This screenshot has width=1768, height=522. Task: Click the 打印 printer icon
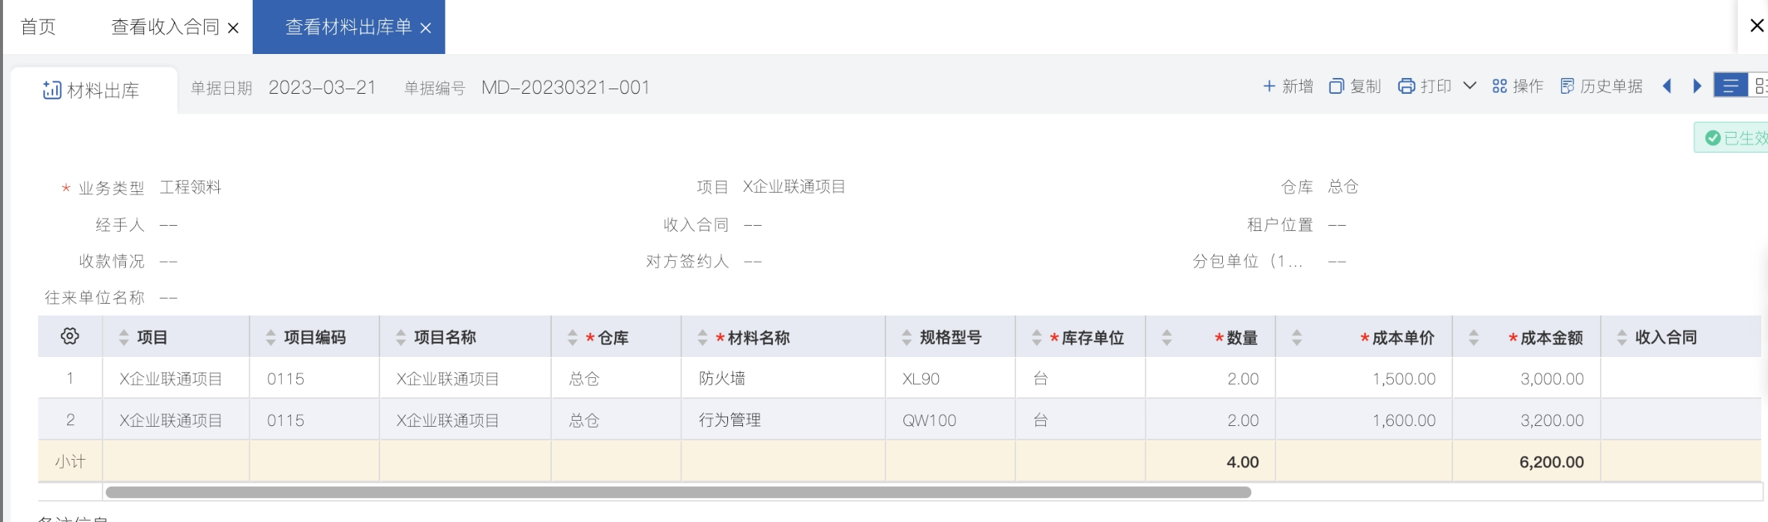tap(1407, 86)
